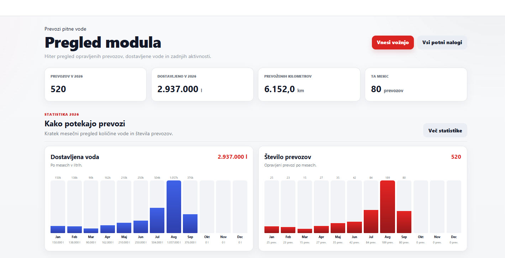Click the "Ta mesec" summary card

pos(416,84)
